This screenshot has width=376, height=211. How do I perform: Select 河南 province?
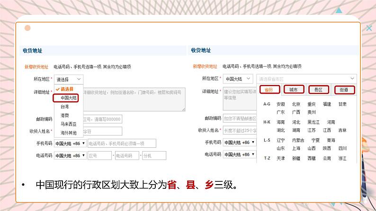click(x=331, y=122)
